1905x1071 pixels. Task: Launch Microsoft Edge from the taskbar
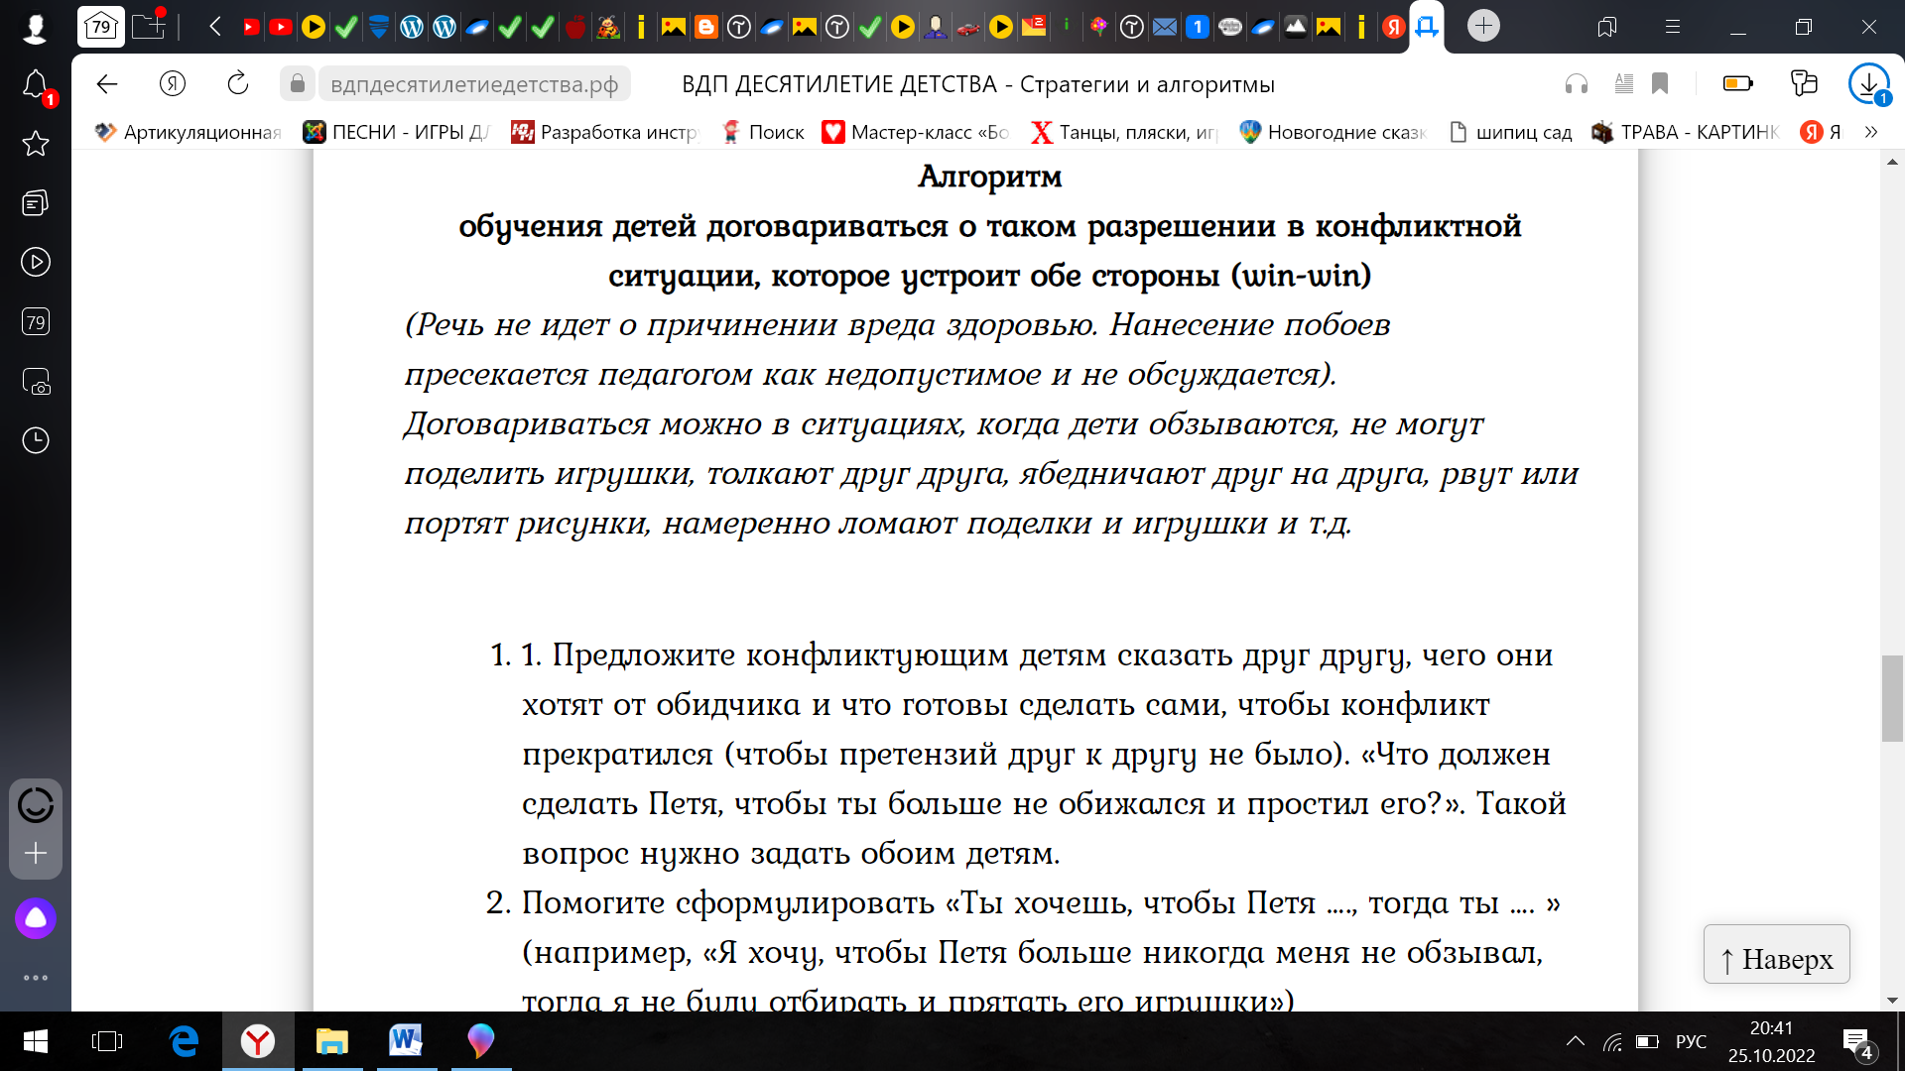point(185,1041)
